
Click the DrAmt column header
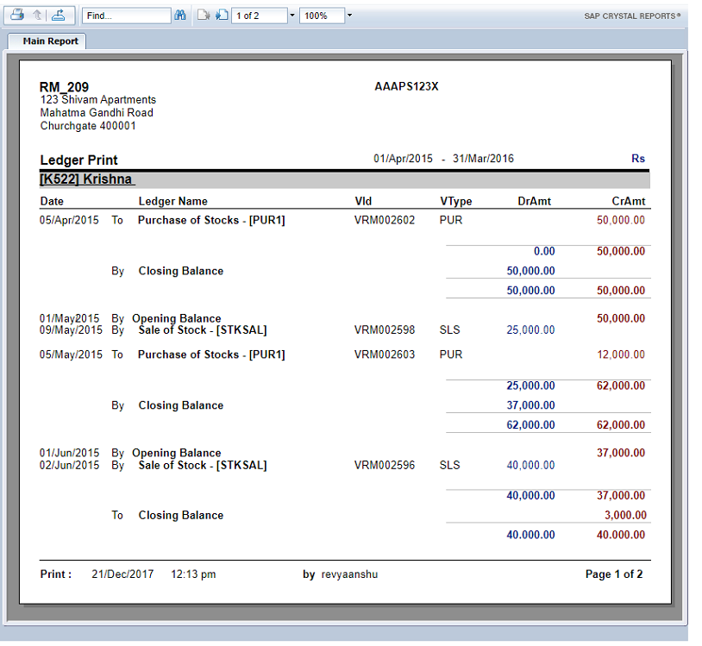[534, 201]
